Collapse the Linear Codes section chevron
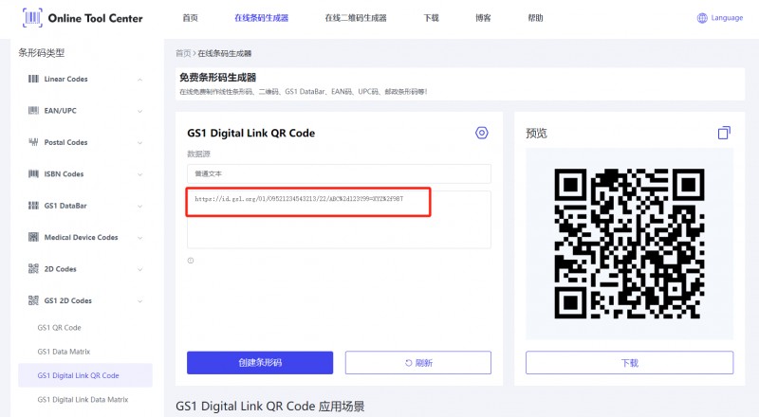The height and width of the screenshot is (417, 759). point(139,80)
